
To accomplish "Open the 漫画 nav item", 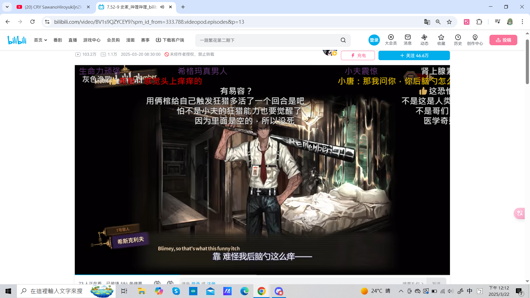I will pyautogui.click(x=130, y=40).
